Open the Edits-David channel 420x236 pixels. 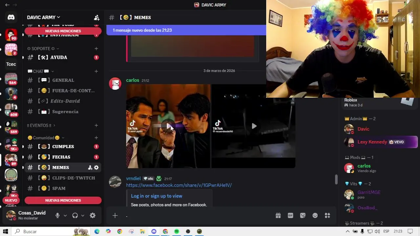(x=62, y=101)
